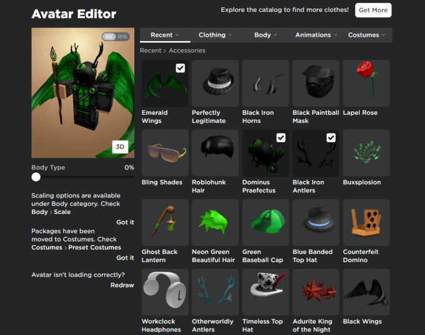The image size is (425, 335).
Task: Click the Dominus Praefectus item name
Action: 259,186
